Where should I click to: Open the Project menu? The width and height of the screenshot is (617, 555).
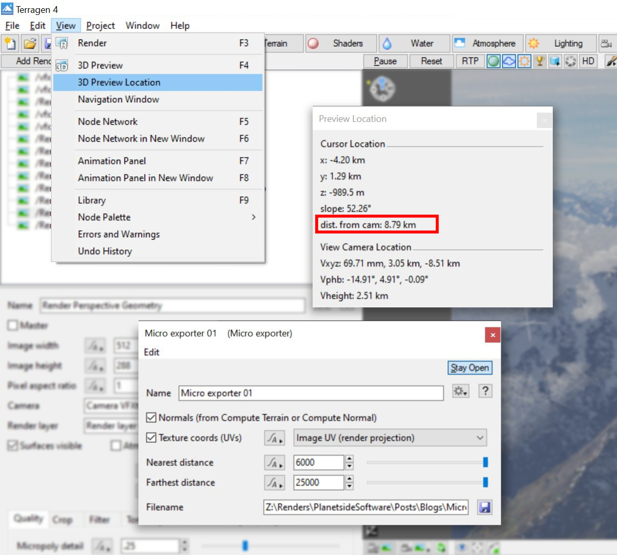pos(100,26)
